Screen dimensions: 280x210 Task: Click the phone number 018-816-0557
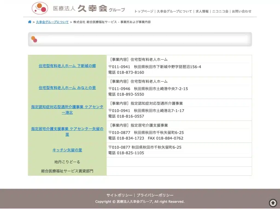pyautogui.click(x=130, y=116)
